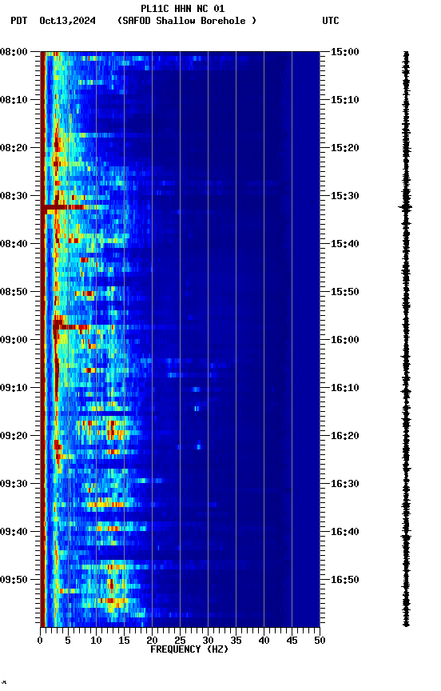Click the 08:20 PDT time label

14,148
